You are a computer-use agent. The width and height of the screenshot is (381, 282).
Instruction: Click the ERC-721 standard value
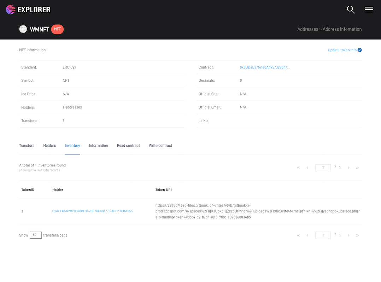tap(69, 67)
